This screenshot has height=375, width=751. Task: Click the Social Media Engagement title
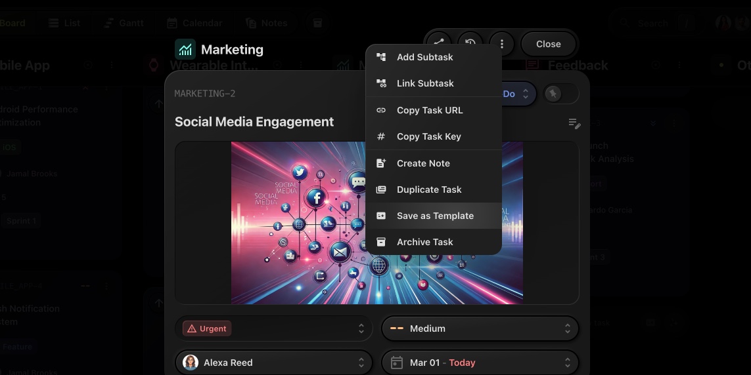click(x=254, y=122)
